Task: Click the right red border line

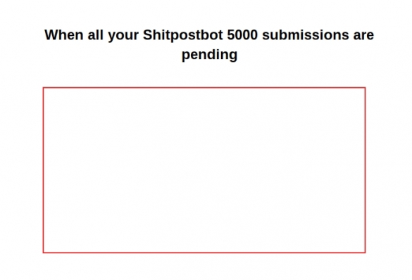Action: click(x=366, y=170)
